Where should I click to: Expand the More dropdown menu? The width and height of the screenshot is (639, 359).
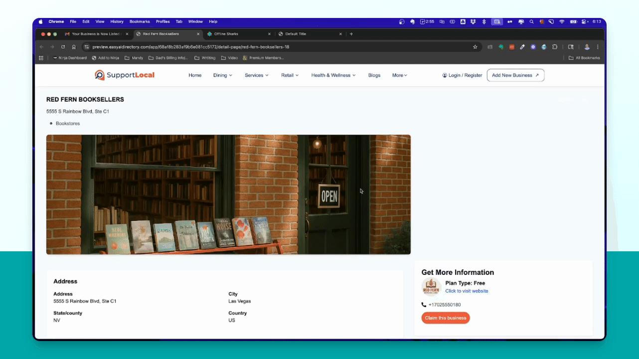click(x=400, y=75)
